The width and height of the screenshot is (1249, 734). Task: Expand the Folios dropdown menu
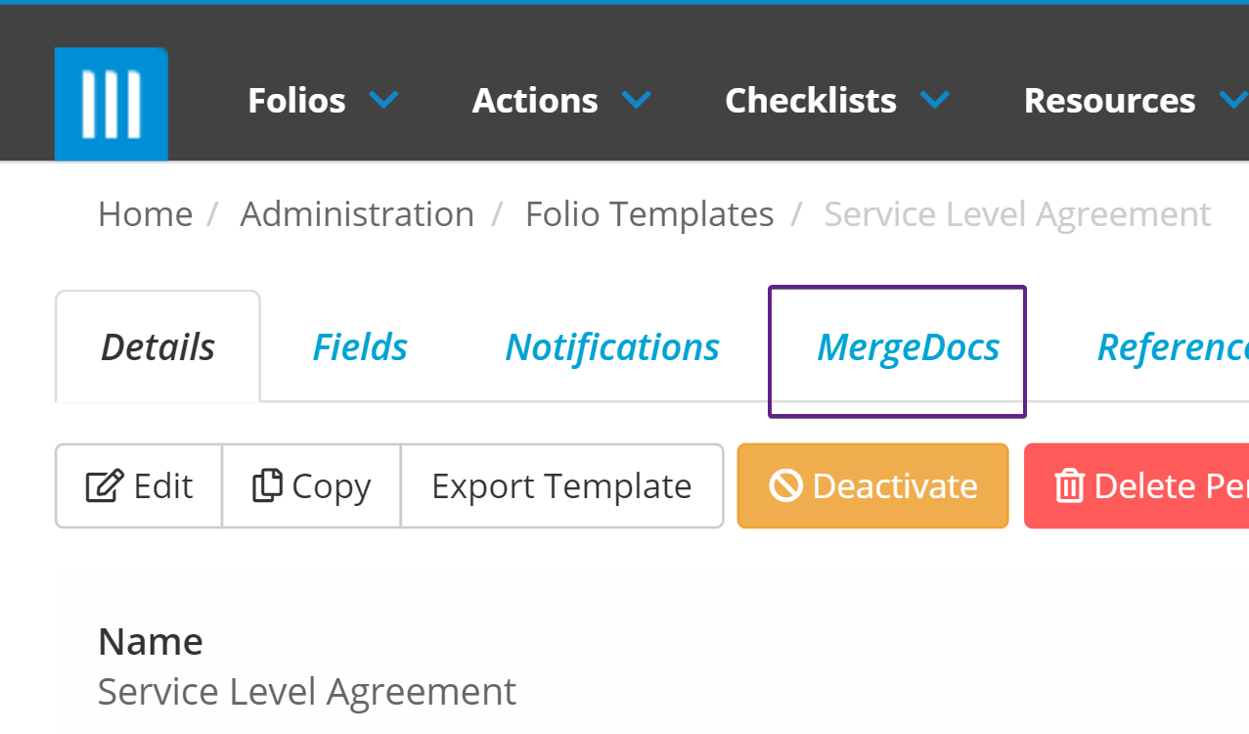pyautogui.click(x=323, y=101)
